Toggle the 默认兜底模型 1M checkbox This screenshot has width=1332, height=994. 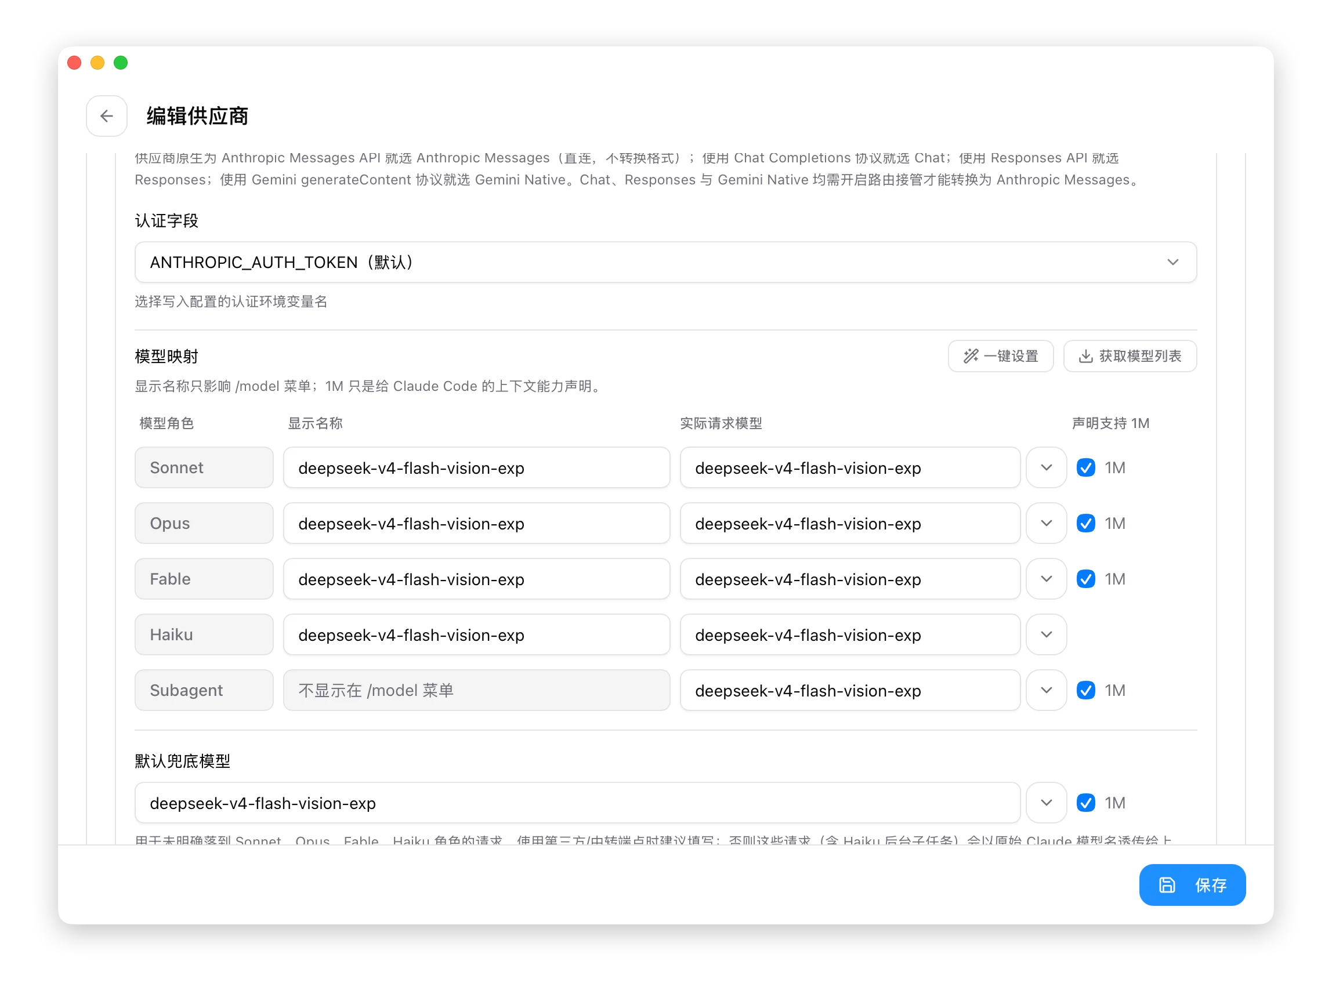click(1086, 803)
